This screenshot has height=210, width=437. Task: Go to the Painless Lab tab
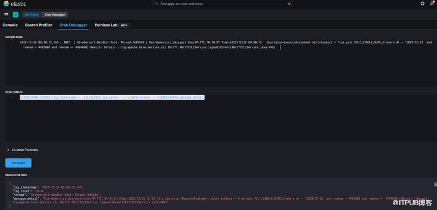click(106, 25)
